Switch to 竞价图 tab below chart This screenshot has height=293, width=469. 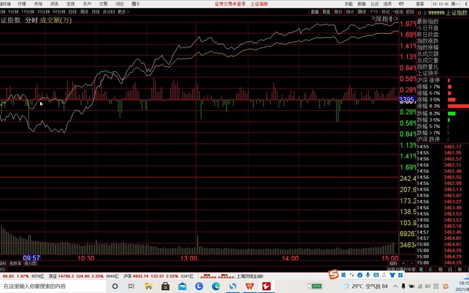30,263
